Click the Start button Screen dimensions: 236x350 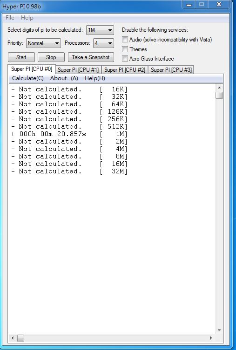[x=21, y=57]
